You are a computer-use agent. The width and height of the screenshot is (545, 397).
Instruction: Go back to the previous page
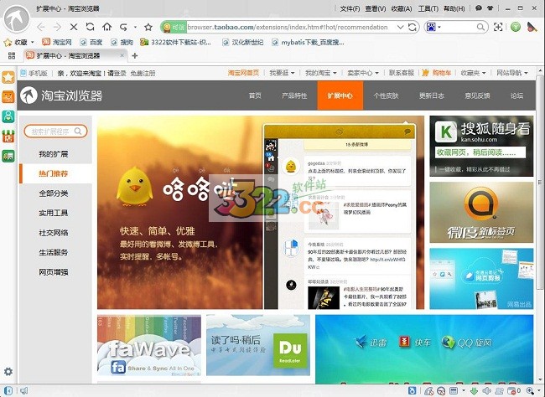click(x=41, y=27)
